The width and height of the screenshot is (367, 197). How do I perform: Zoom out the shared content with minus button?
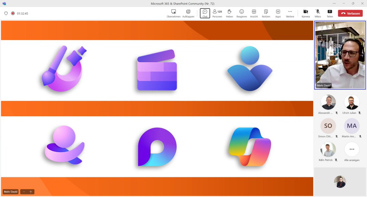[x=24, y=192]
